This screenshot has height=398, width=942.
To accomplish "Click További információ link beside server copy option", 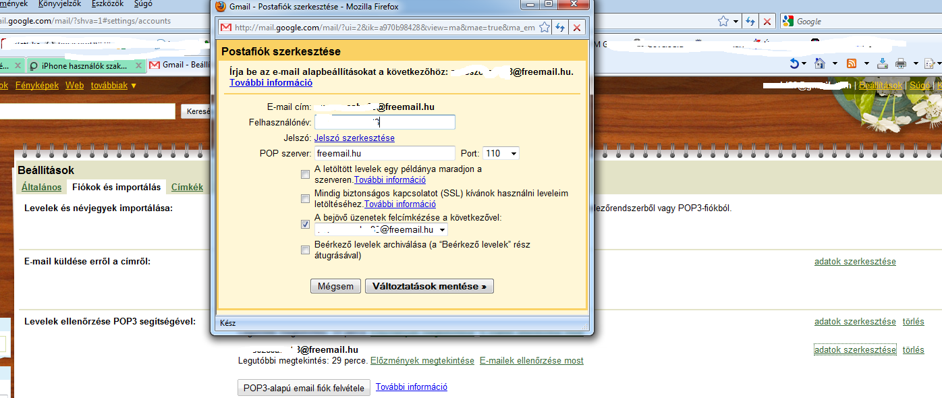I will tap(390, 180).
